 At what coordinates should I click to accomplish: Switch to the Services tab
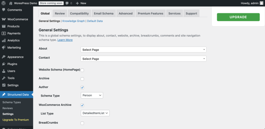tap(175, 13)
